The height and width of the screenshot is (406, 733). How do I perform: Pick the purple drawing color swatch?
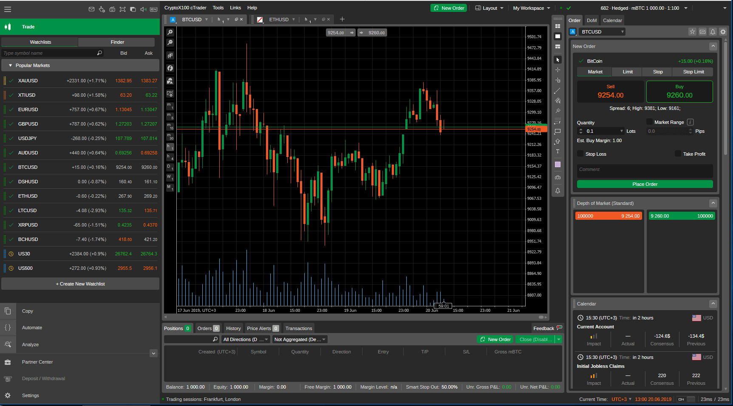[x=558, y=165]
